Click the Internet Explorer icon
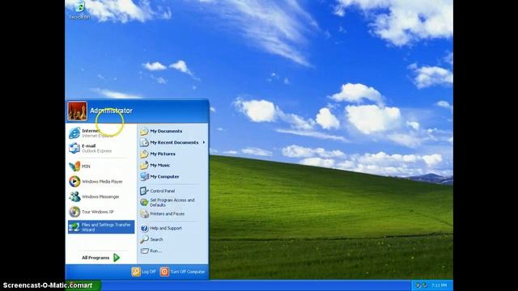Screen dimensions: 518x291 [x=74, y=133]
